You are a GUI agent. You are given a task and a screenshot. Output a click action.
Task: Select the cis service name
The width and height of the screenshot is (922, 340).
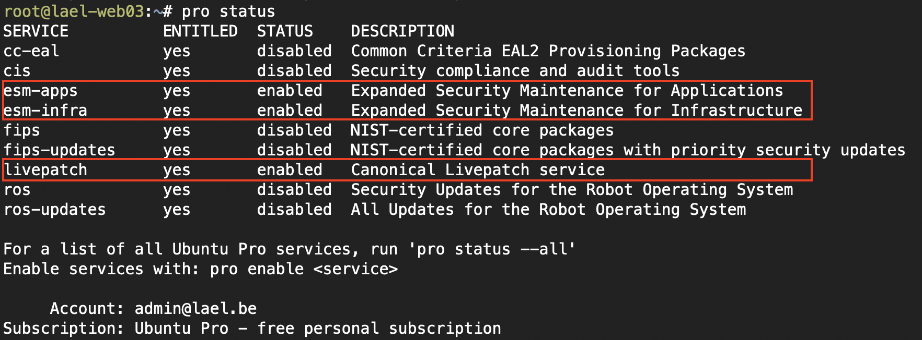coord(17,71)
